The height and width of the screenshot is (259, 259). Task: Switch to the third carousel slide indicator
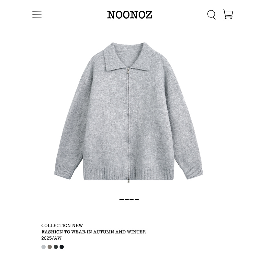pyautogui.click(x=132, y=199)
